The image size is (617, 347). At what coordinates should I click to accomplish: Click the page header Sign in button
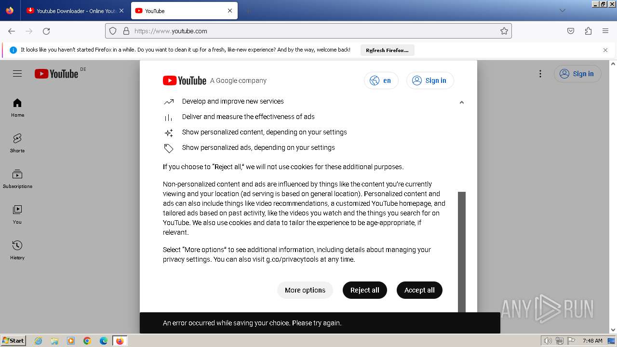pos(577,74)
